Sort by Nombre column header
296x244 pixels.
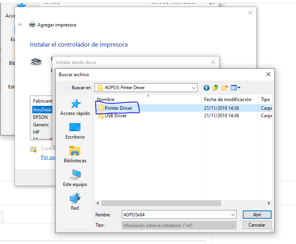(148, 99)
